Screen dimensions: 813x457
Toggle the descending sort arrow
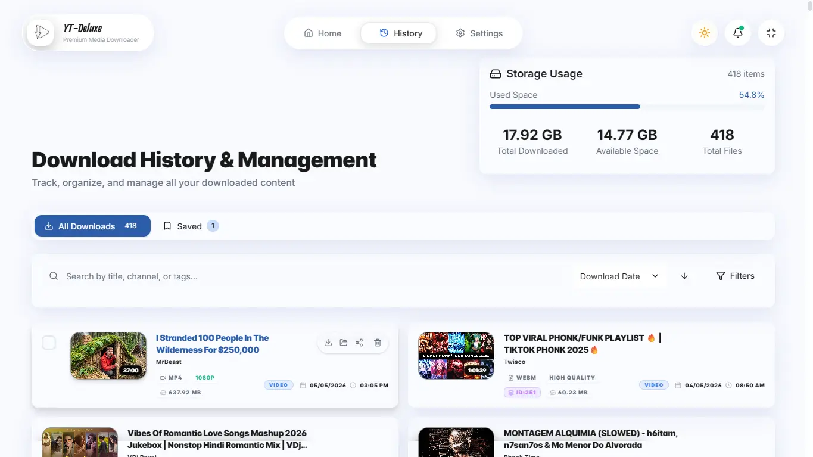[684, 276]
